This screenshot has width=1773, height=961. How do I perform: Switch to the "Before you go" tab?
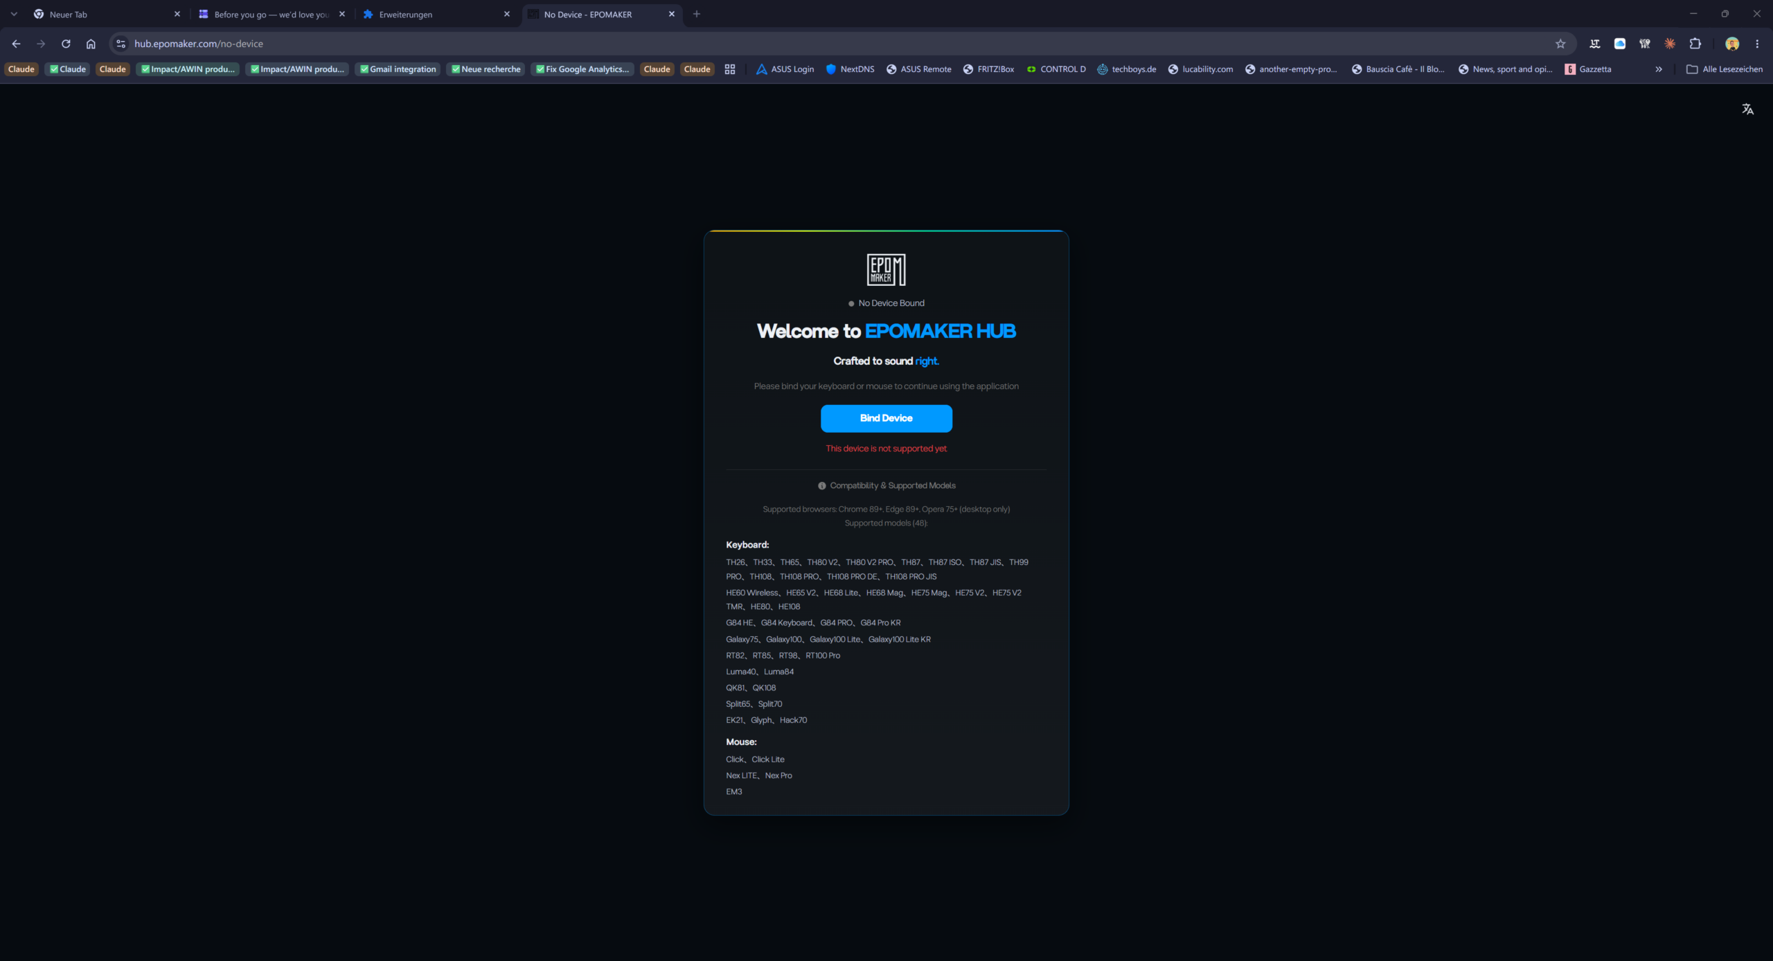pos(271,14)
